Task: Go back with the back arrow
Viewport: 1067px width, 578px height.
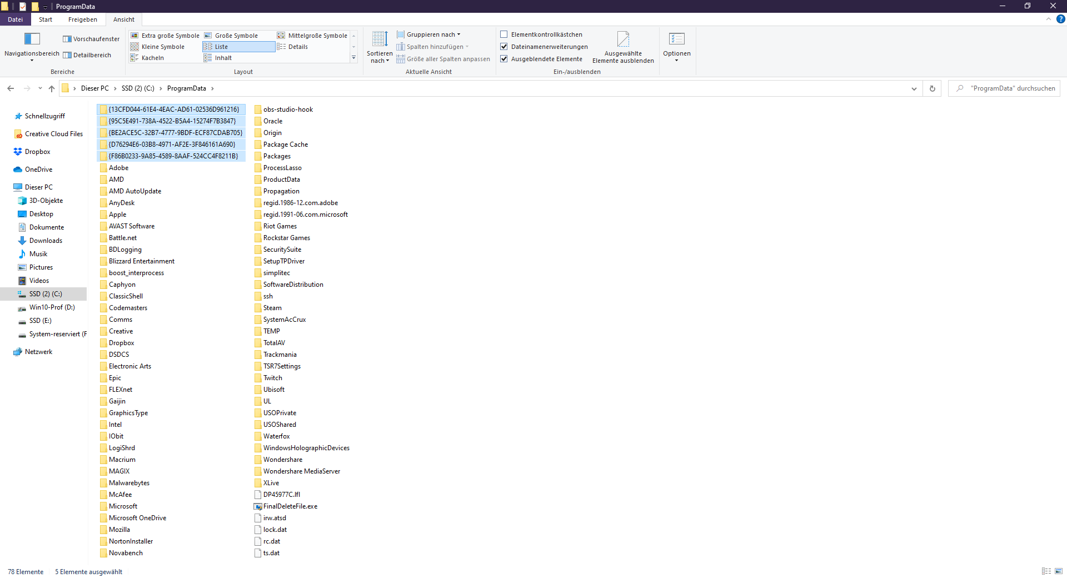Action: tap(11, 88)
